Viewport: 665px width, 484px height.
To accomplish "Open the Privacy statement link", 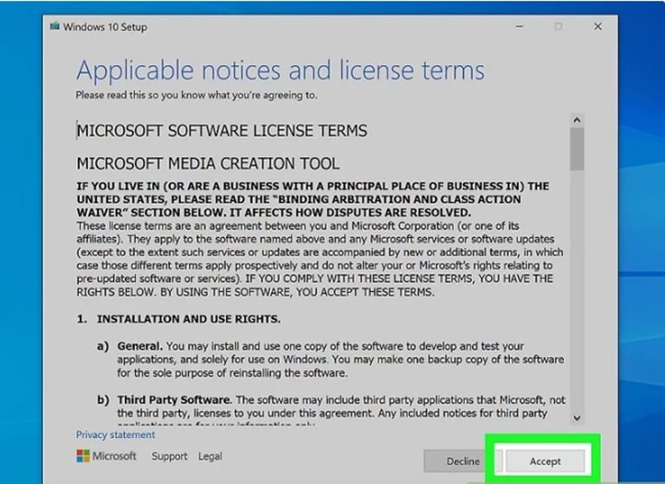I will (116, 434).
